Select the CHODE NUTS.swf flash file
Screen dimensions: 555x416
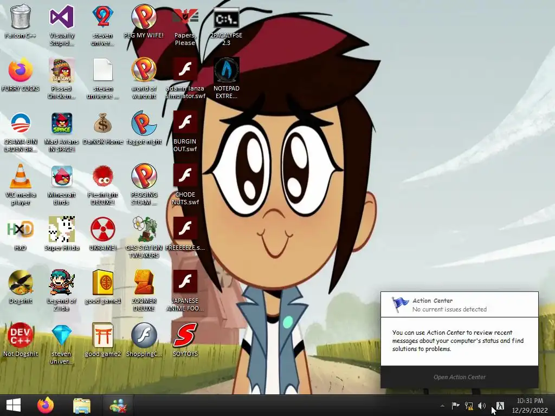[x=185, y=176]
